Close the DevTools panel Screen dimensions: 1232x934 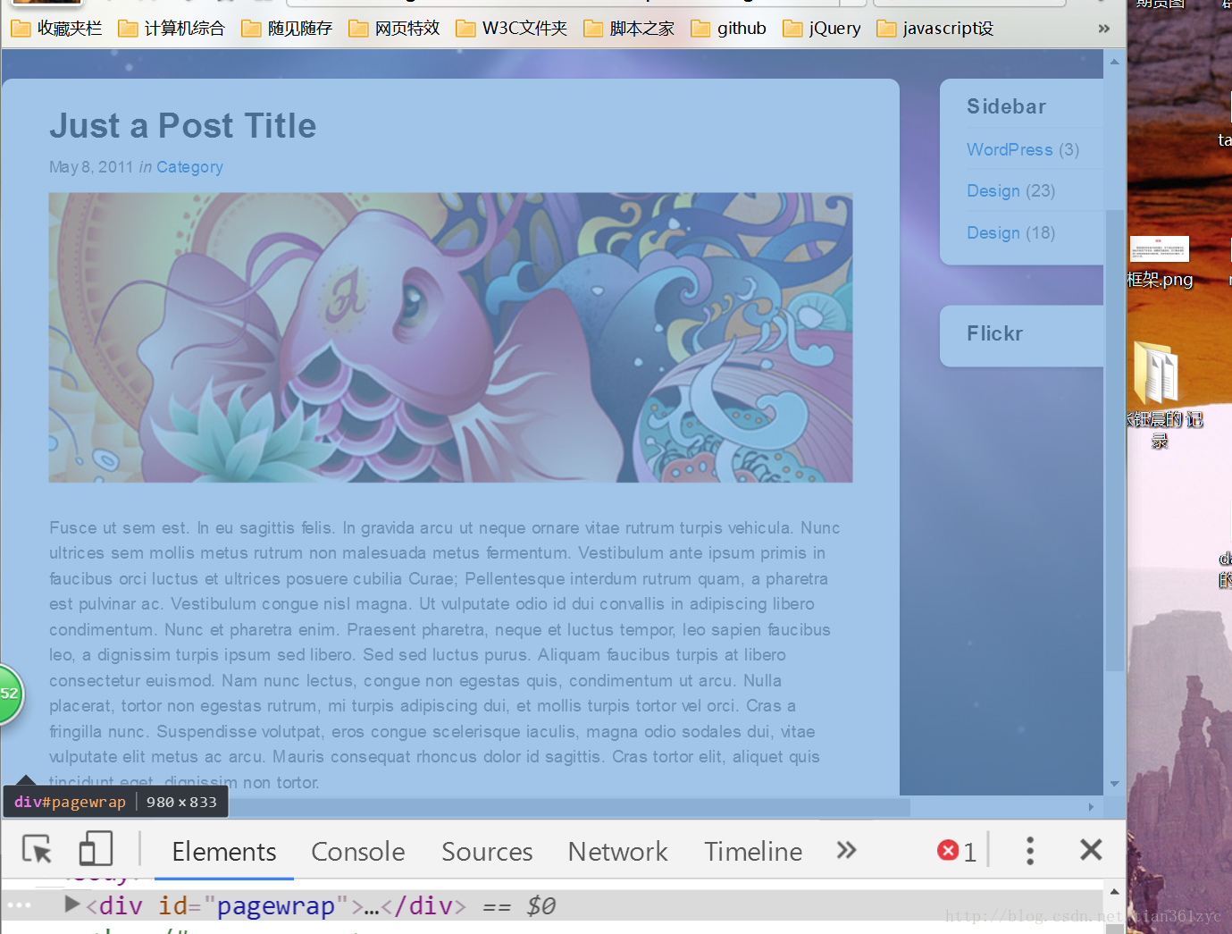(1091, 849)
